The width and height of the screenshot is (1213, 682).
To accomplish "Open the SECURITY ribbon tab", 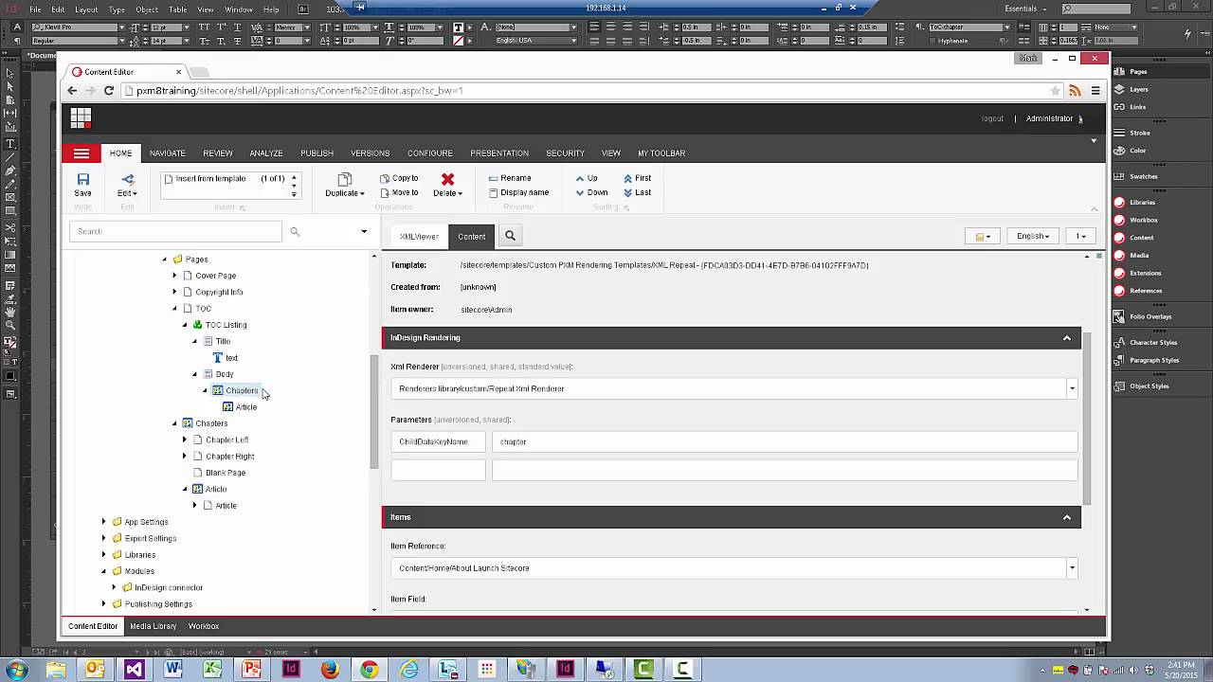I will pos(565,153).
